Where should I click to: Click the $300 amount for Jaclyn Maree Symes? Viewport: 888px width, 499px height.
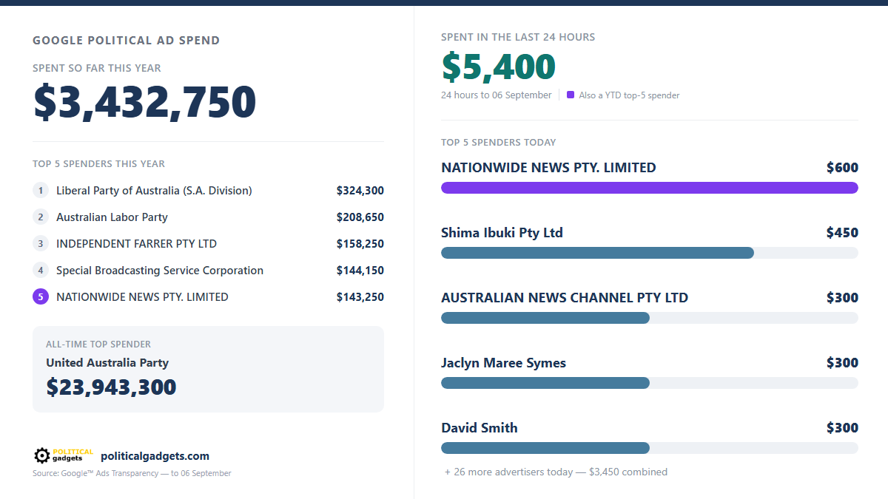point(842,363)
